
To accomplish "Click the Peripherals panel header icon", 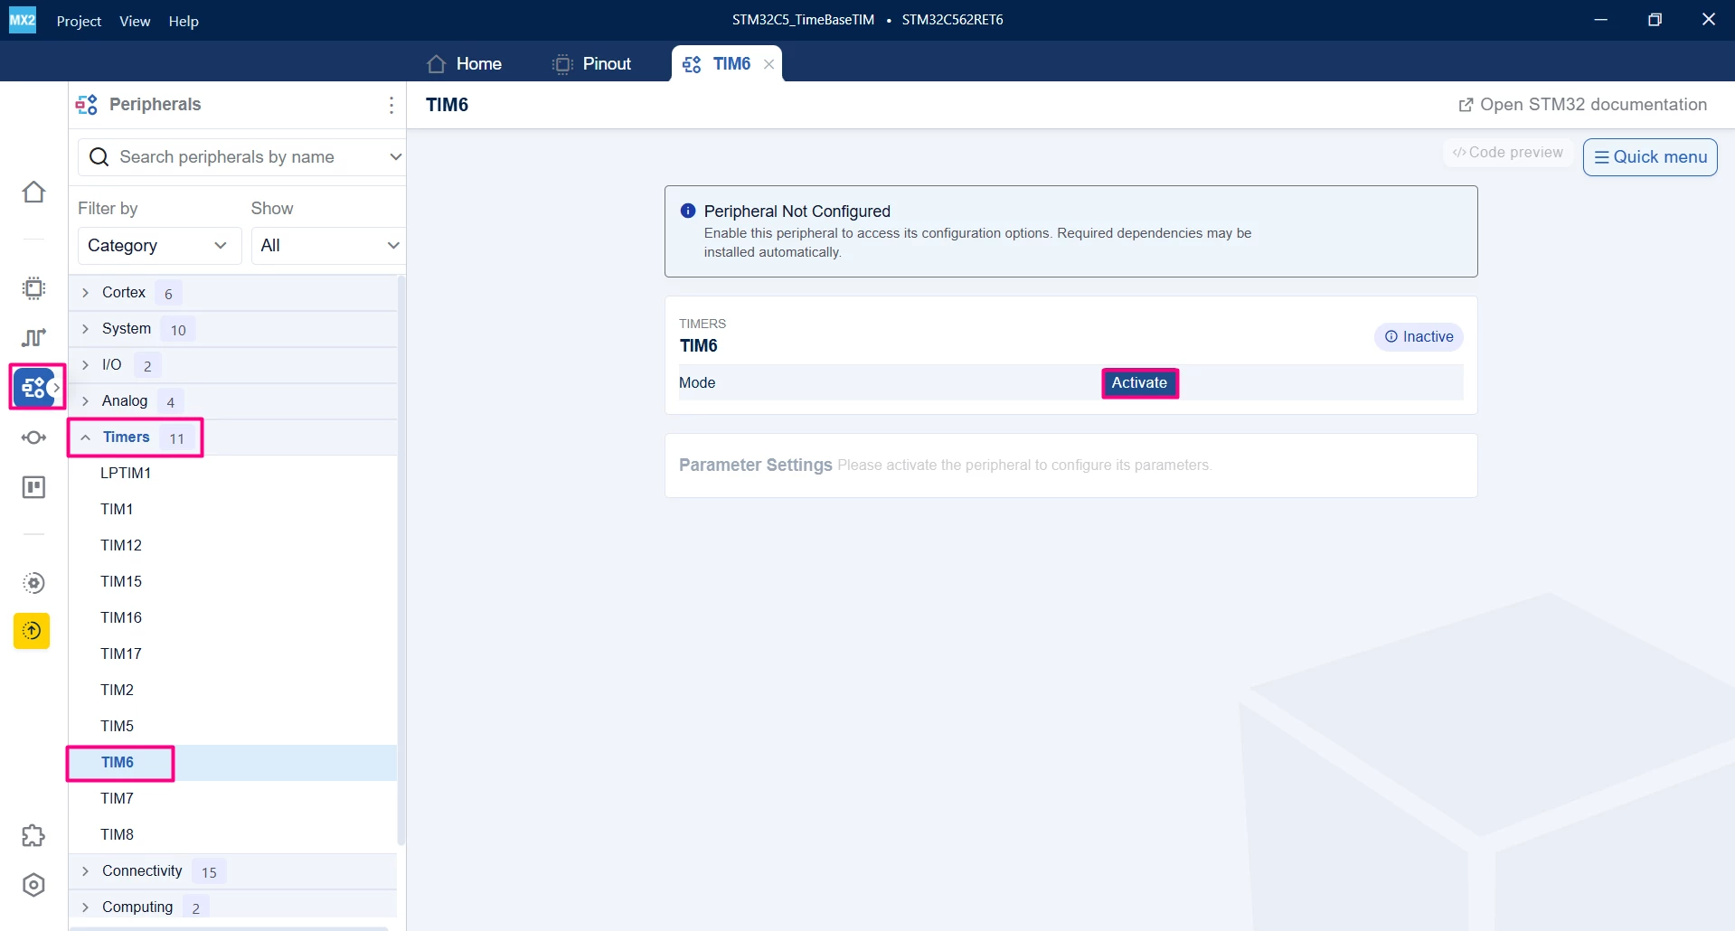I will pos(87,105).
